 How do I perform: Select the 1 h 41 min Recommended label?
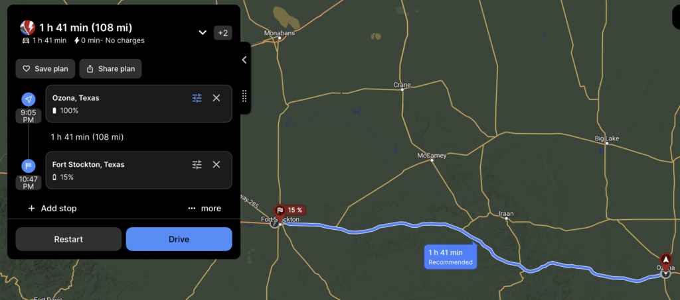[x=451, y=257]
